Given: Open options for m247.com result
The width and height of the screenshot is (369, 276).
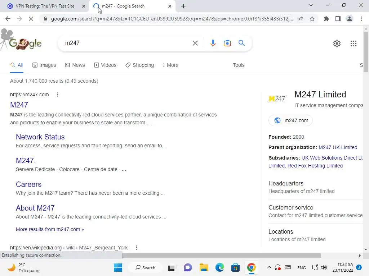Looking at the screenshot, I should [x=58, y=95].
